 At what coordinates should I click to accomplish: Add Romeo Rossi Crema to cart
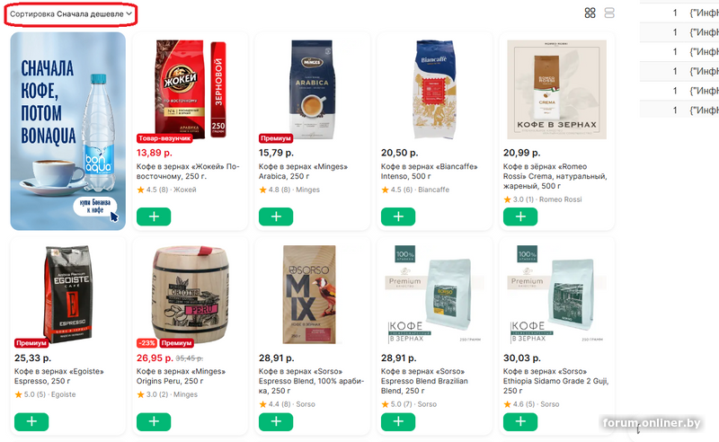click(x=520, y=217)
